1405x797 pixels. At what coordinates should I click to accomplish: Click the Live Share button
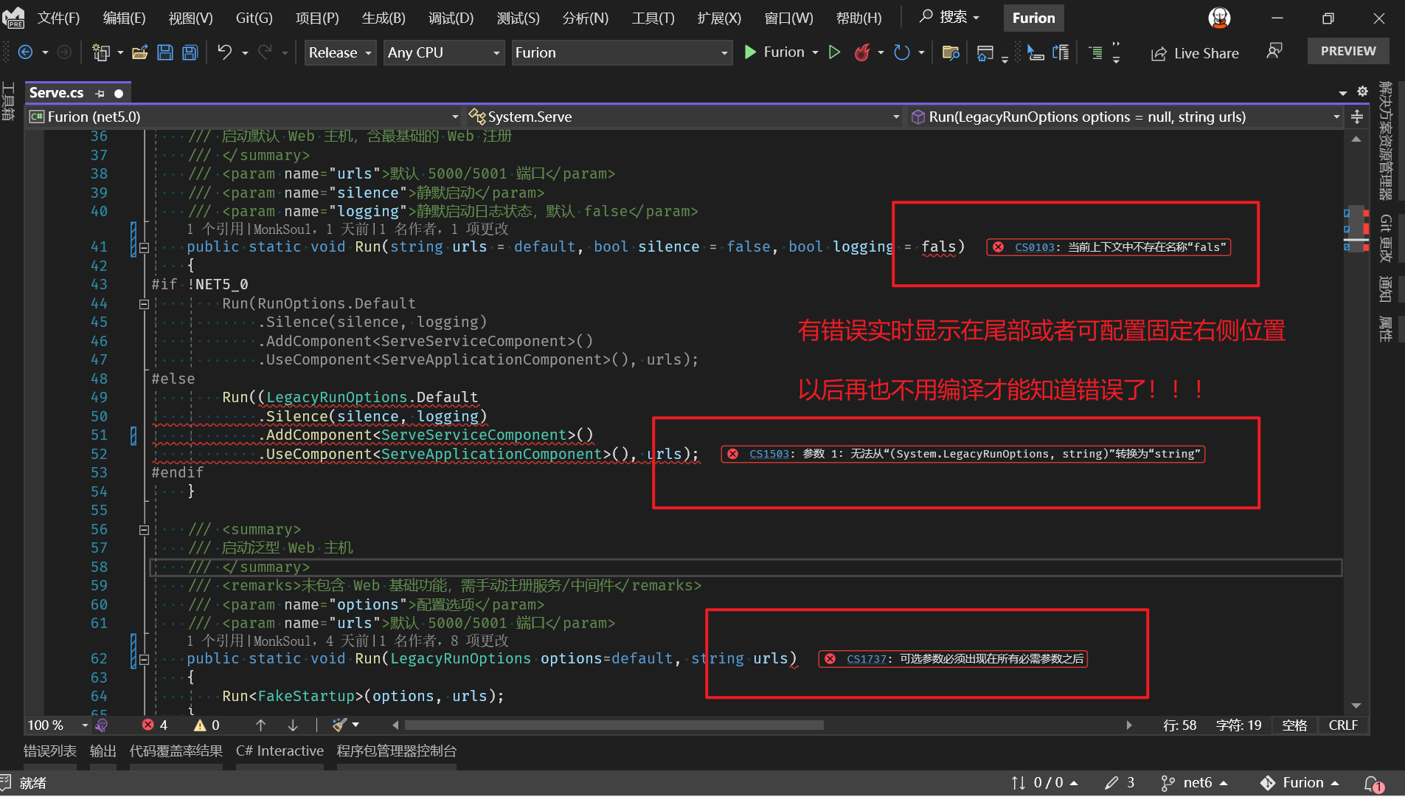coord(1196,53)
